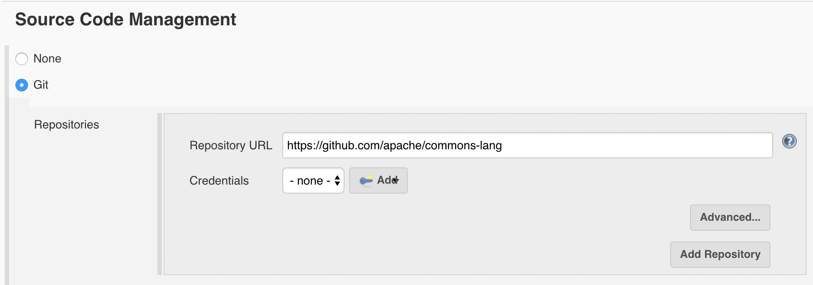
Task: Click the Git option label
Action: [41, 85]
